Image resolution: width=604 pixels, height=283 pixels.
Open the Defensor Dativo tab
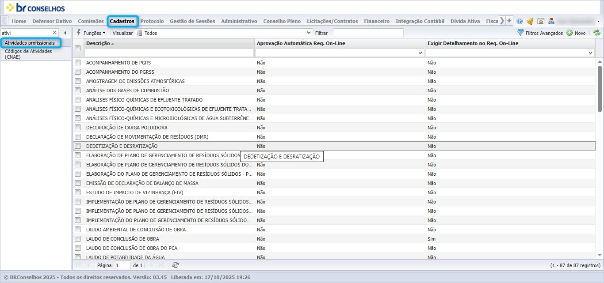click(x=52, y=21)
